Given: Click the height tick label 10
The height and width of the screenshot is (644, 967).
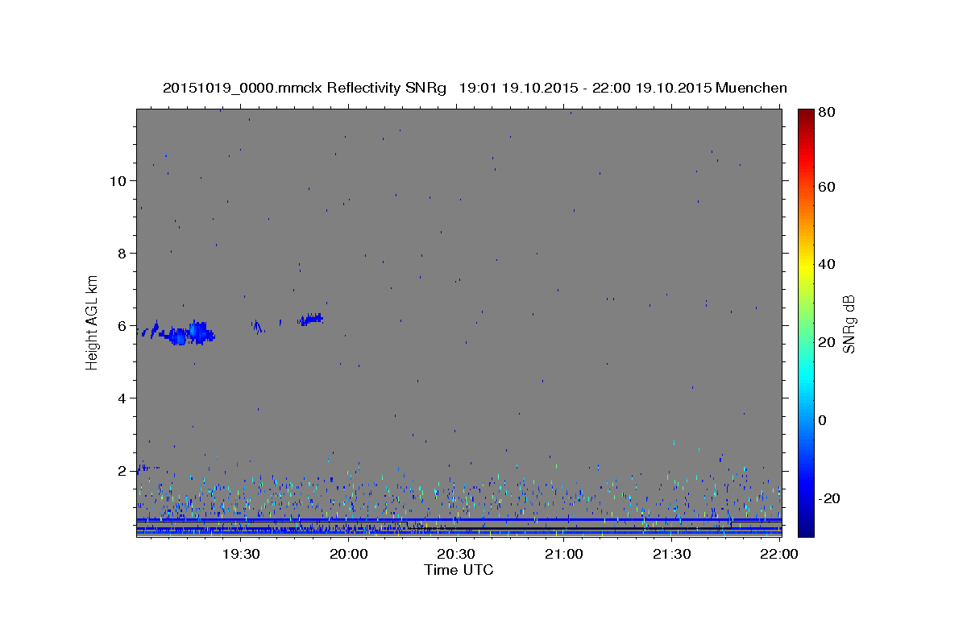Looking at the screenshot, I should (x=118, y=181).
